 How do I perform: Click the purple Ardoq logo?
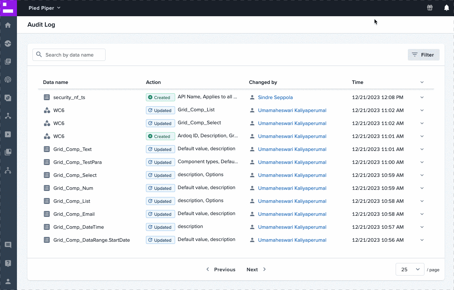[x=8, y=8]
